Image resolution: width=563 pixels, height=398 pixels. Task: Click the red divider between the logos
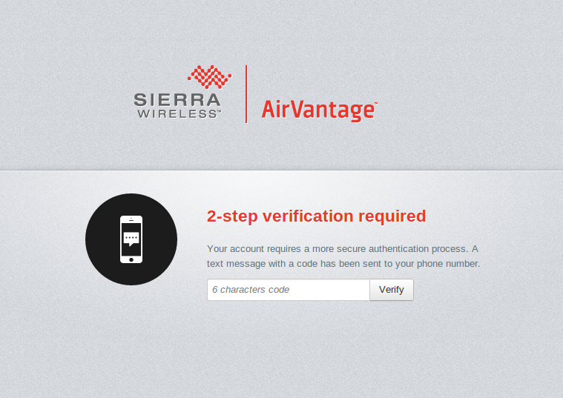tap(246, 93)
